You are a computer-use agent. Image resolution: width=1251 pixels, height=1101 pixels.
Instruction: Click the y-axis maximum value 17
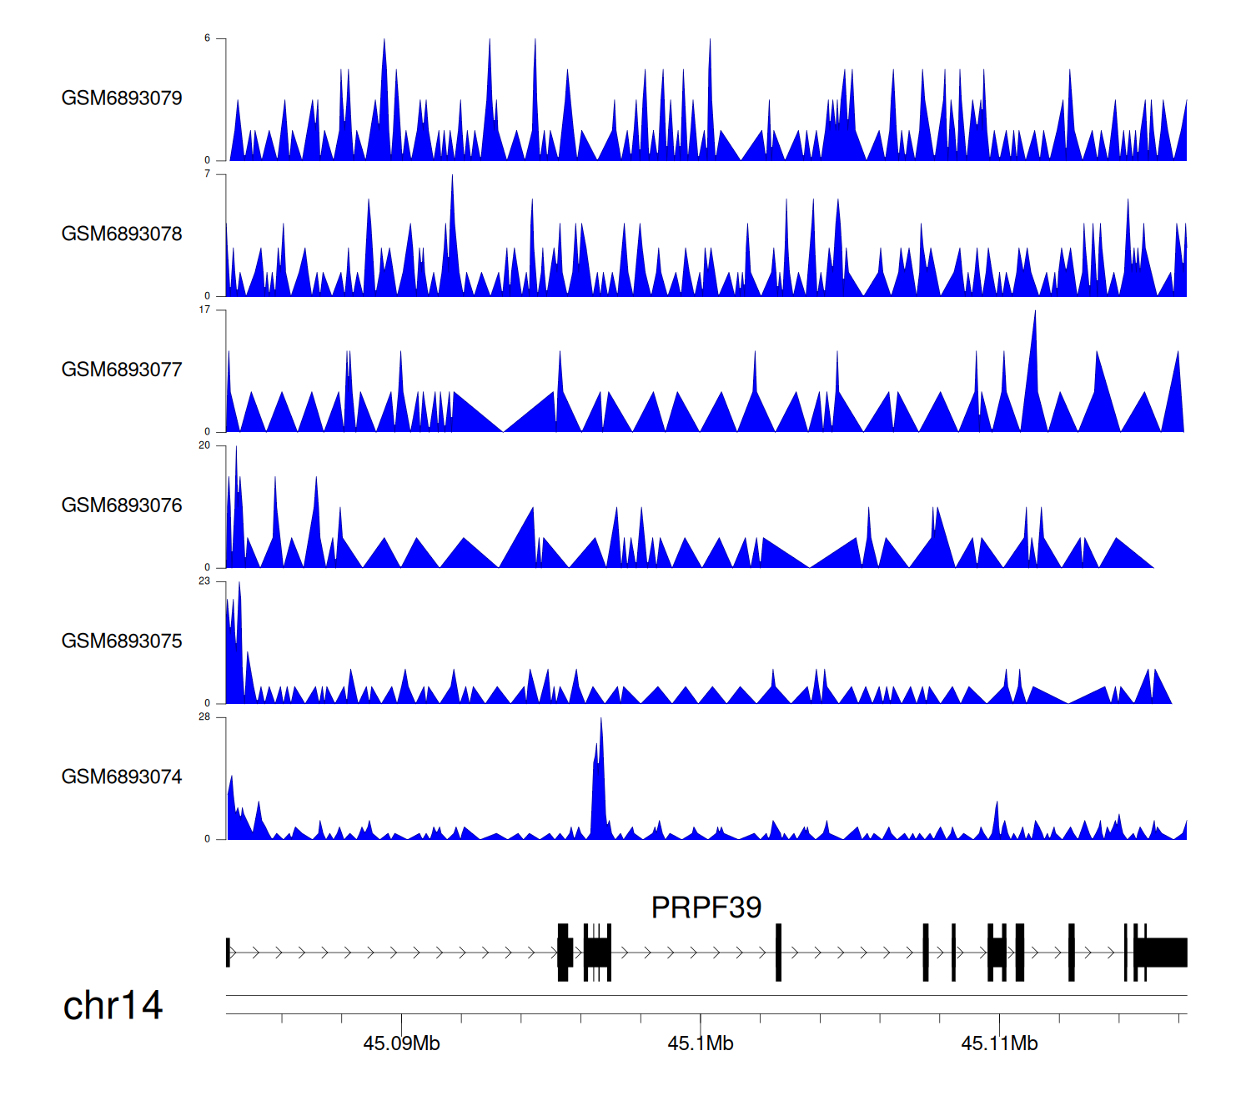pos(204,309)
